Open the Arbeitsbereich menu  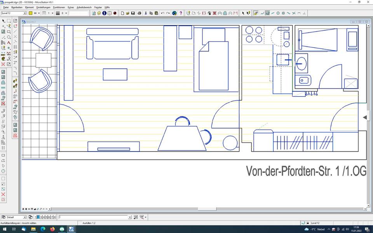84,7
